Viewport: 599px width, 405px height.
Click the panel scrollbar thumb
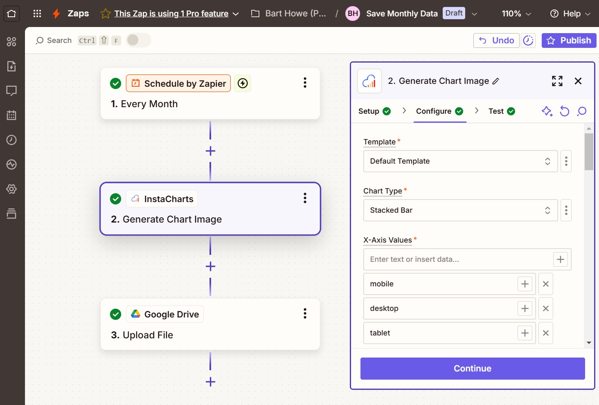click(589, 151)
